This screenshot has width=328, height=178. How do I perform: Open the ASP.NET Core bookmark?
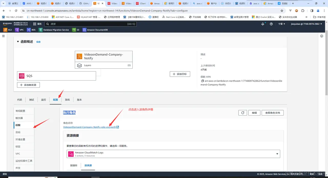click(x=63, y=17)
